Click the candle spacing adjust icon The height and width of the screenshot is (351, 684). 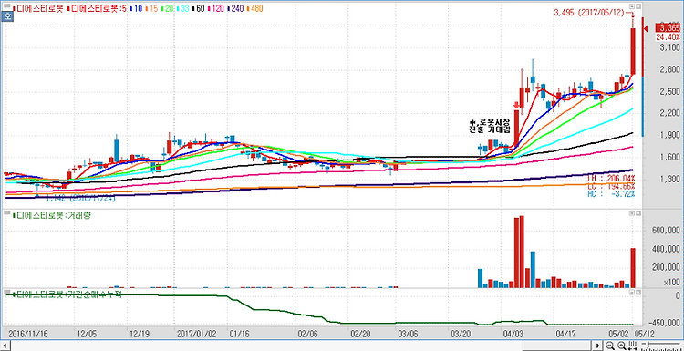(x=633, y=346)
